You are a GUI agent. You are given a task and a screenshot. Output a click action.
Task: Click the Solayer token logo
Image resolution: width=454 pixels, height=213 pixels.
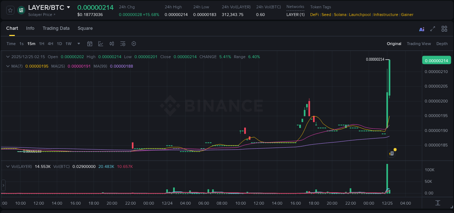click(21, 10)
